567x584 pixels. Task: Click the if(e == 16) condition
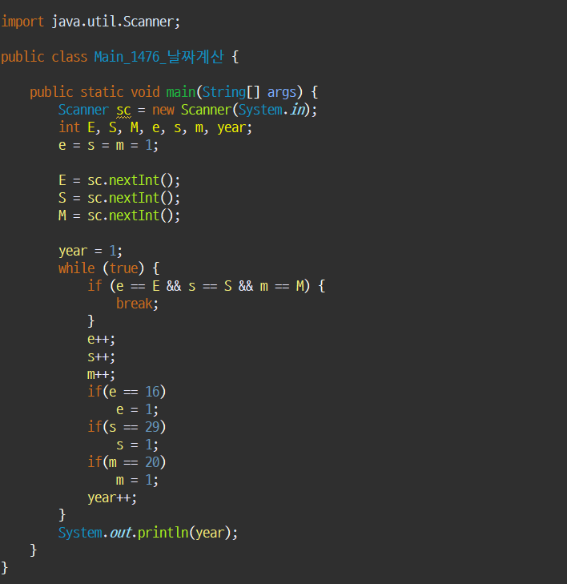[x=127, y=392]
